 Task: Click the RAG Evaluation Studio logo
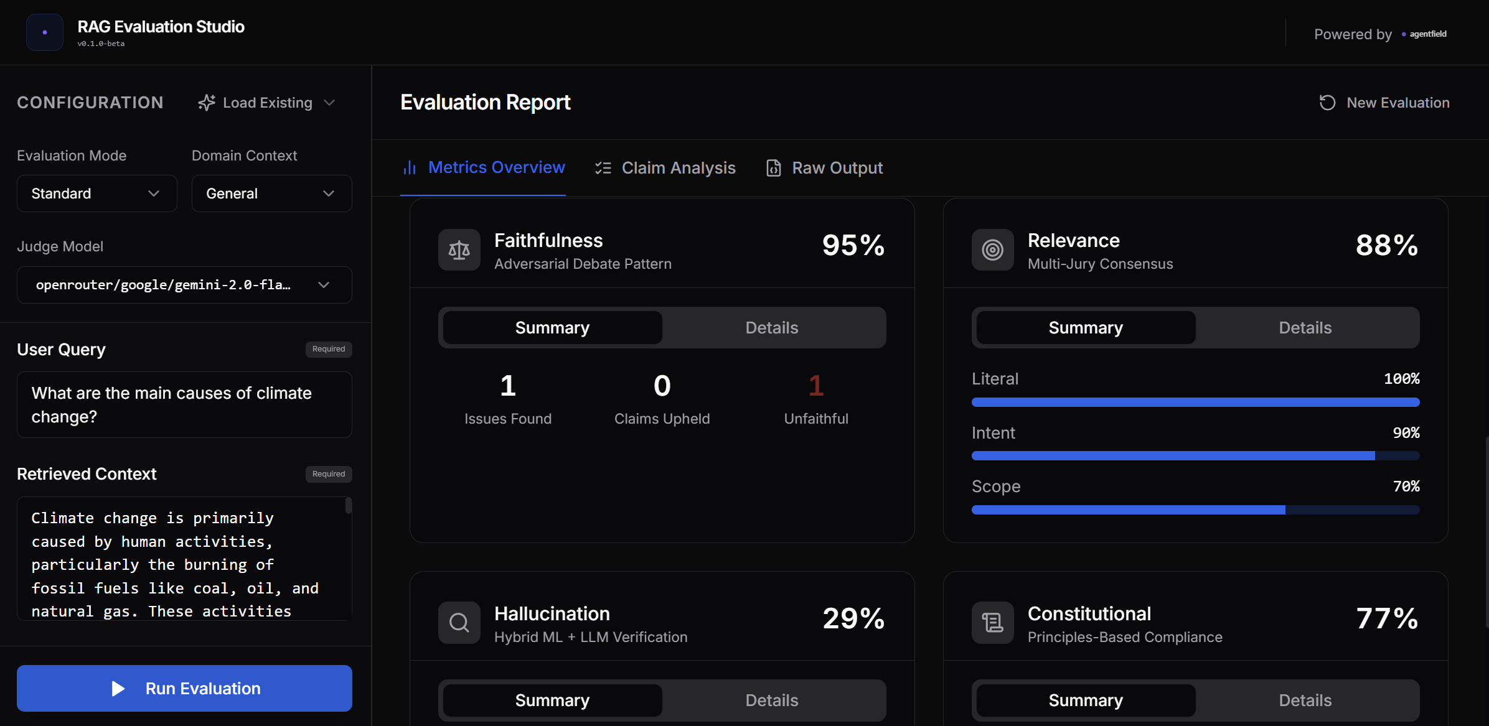[44, 32]
